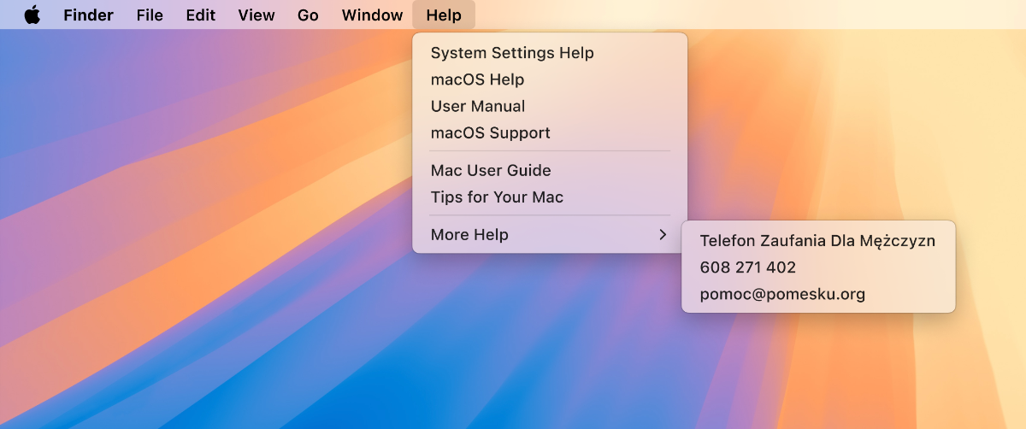Screen dimensions: 1026x429
Task: Close the open Help menu via its title
Action: (444, 15)
